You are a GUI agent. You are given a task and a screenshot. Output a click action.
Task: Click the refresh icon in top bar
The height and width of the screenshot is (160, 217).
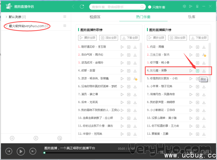pyautogui.click(x=82, y=6)
